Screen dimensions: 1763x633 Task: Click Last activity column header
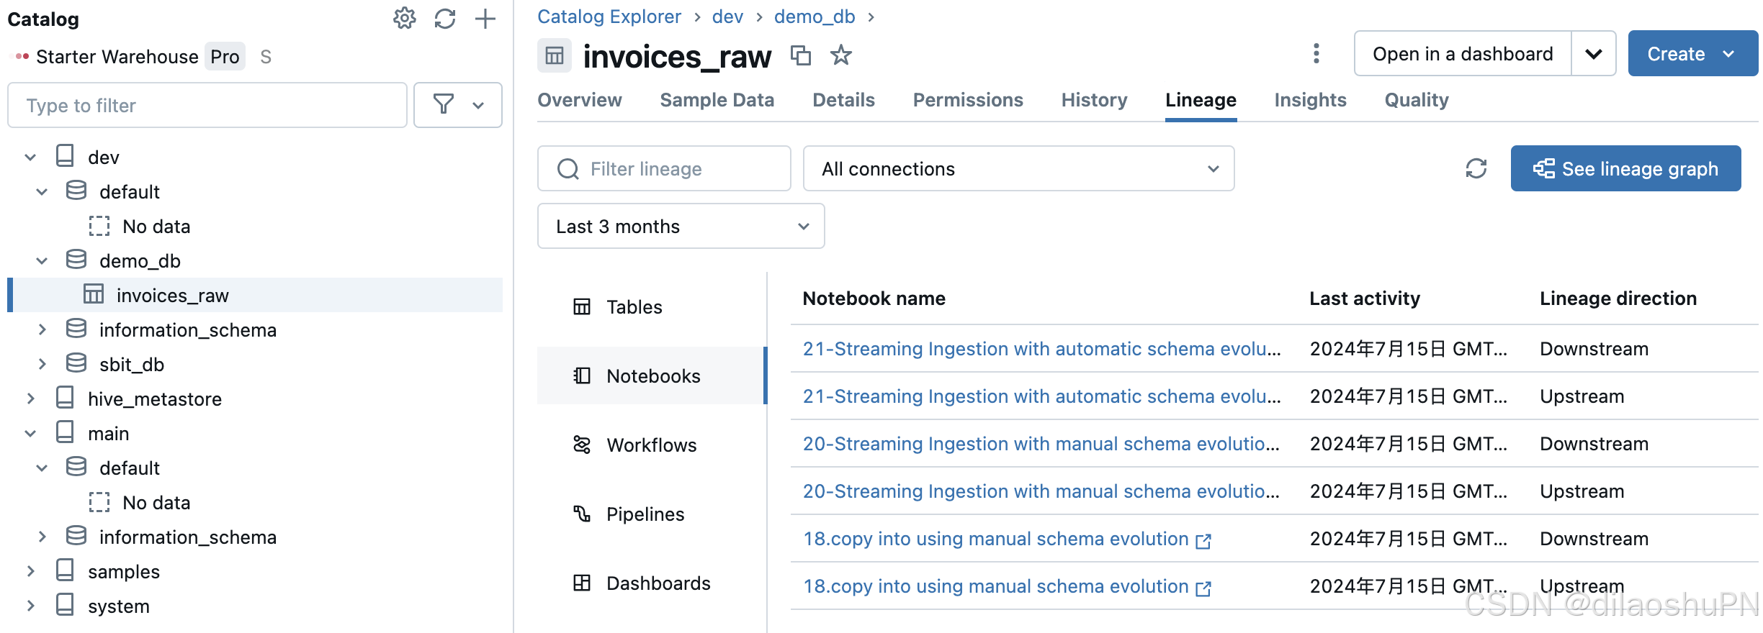tap(1365, 299)
